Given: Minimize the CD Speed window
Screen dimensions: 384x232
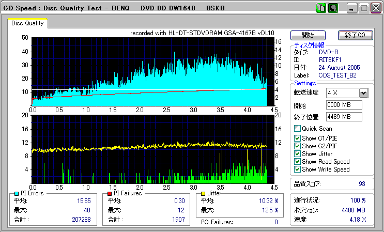Looking at the screenshot, I should [352, 8].
